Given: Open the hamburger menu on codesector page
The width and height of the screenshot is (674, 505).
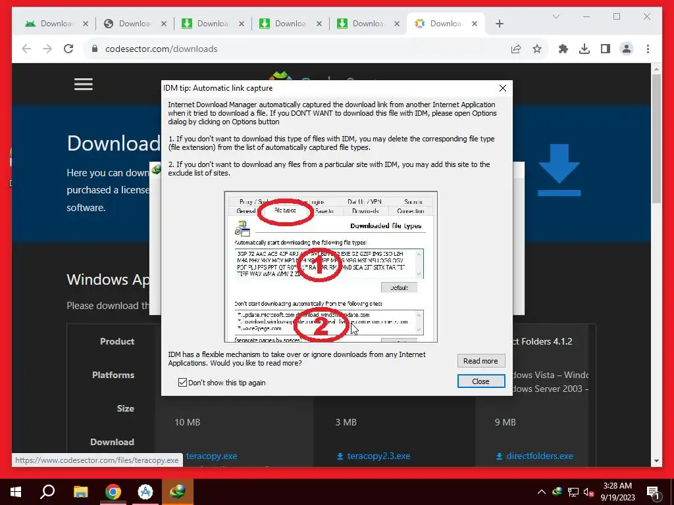Looking at the screenshot, I should point(84,84).
